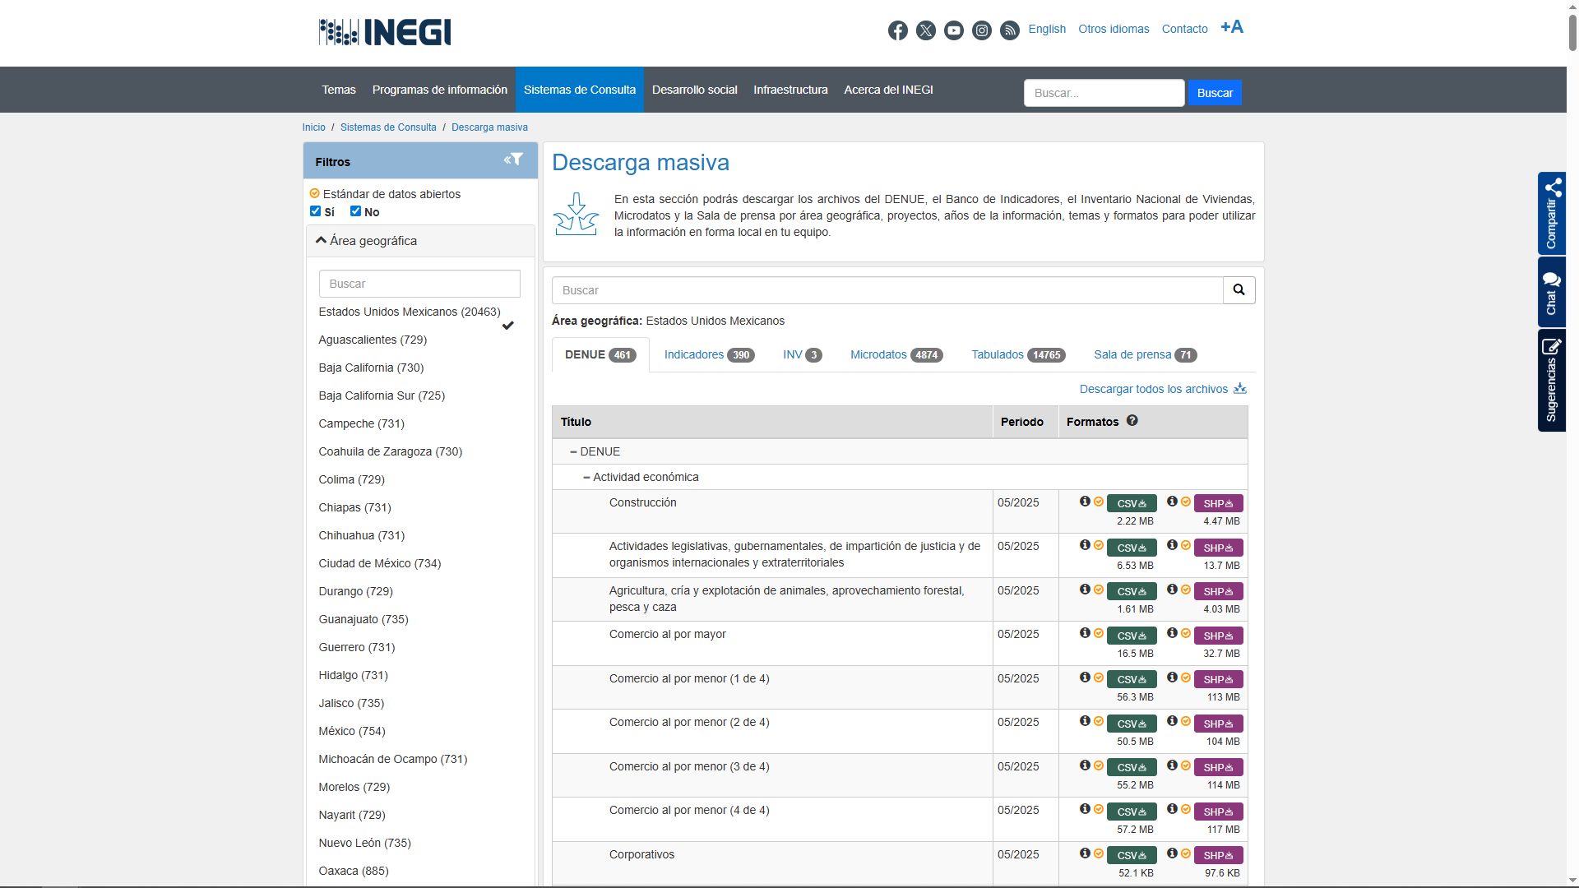Collapse the Filtros panel funnel icon
1579x888 pixels.
click(x=514, y=160)
